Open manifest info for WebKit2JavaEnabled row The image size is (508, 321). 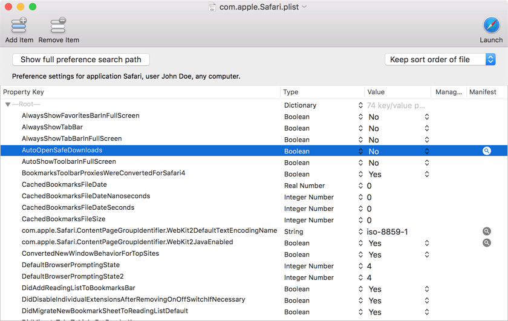click(487, 242)
